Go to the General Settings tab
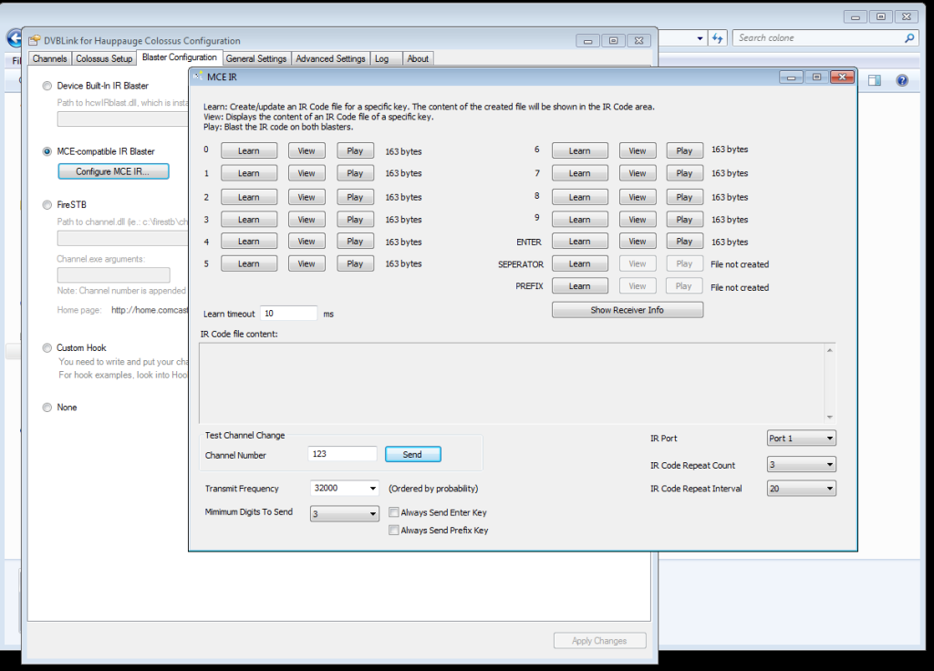The image size is (934, 671). 256,58
